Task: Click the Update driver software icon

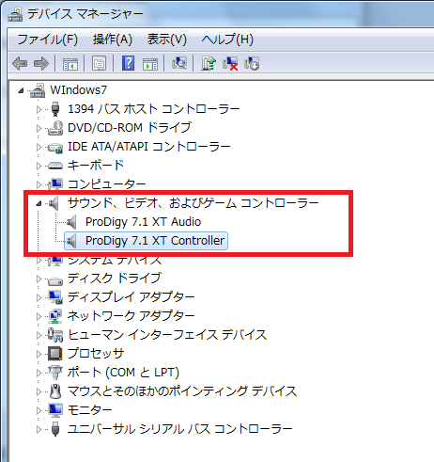Action: [x=209, y=63]
